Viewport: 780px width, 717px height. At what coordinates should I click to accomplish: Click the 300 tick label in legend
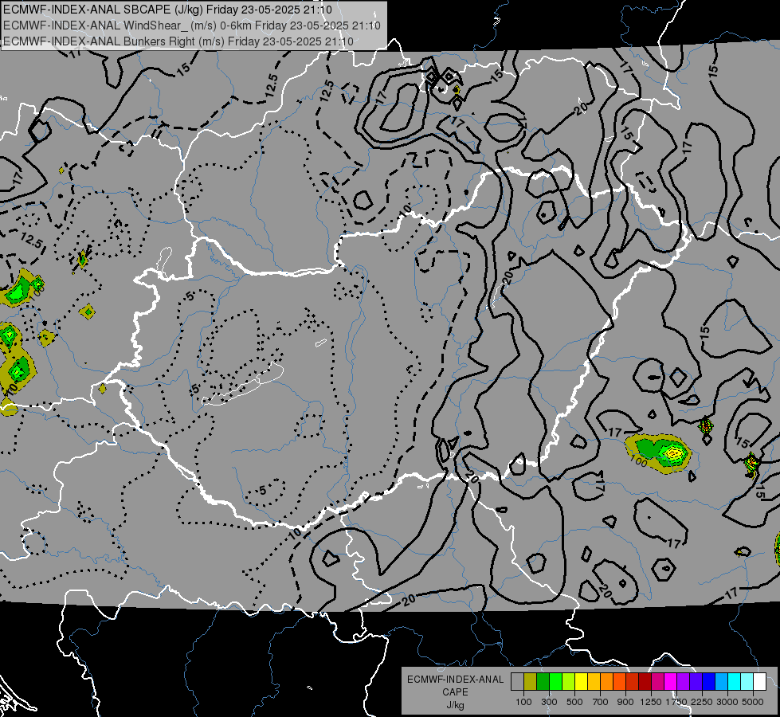[x=549, y=702]
